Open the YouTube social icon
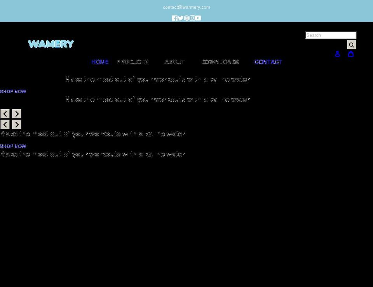 (x=198, y=18)
